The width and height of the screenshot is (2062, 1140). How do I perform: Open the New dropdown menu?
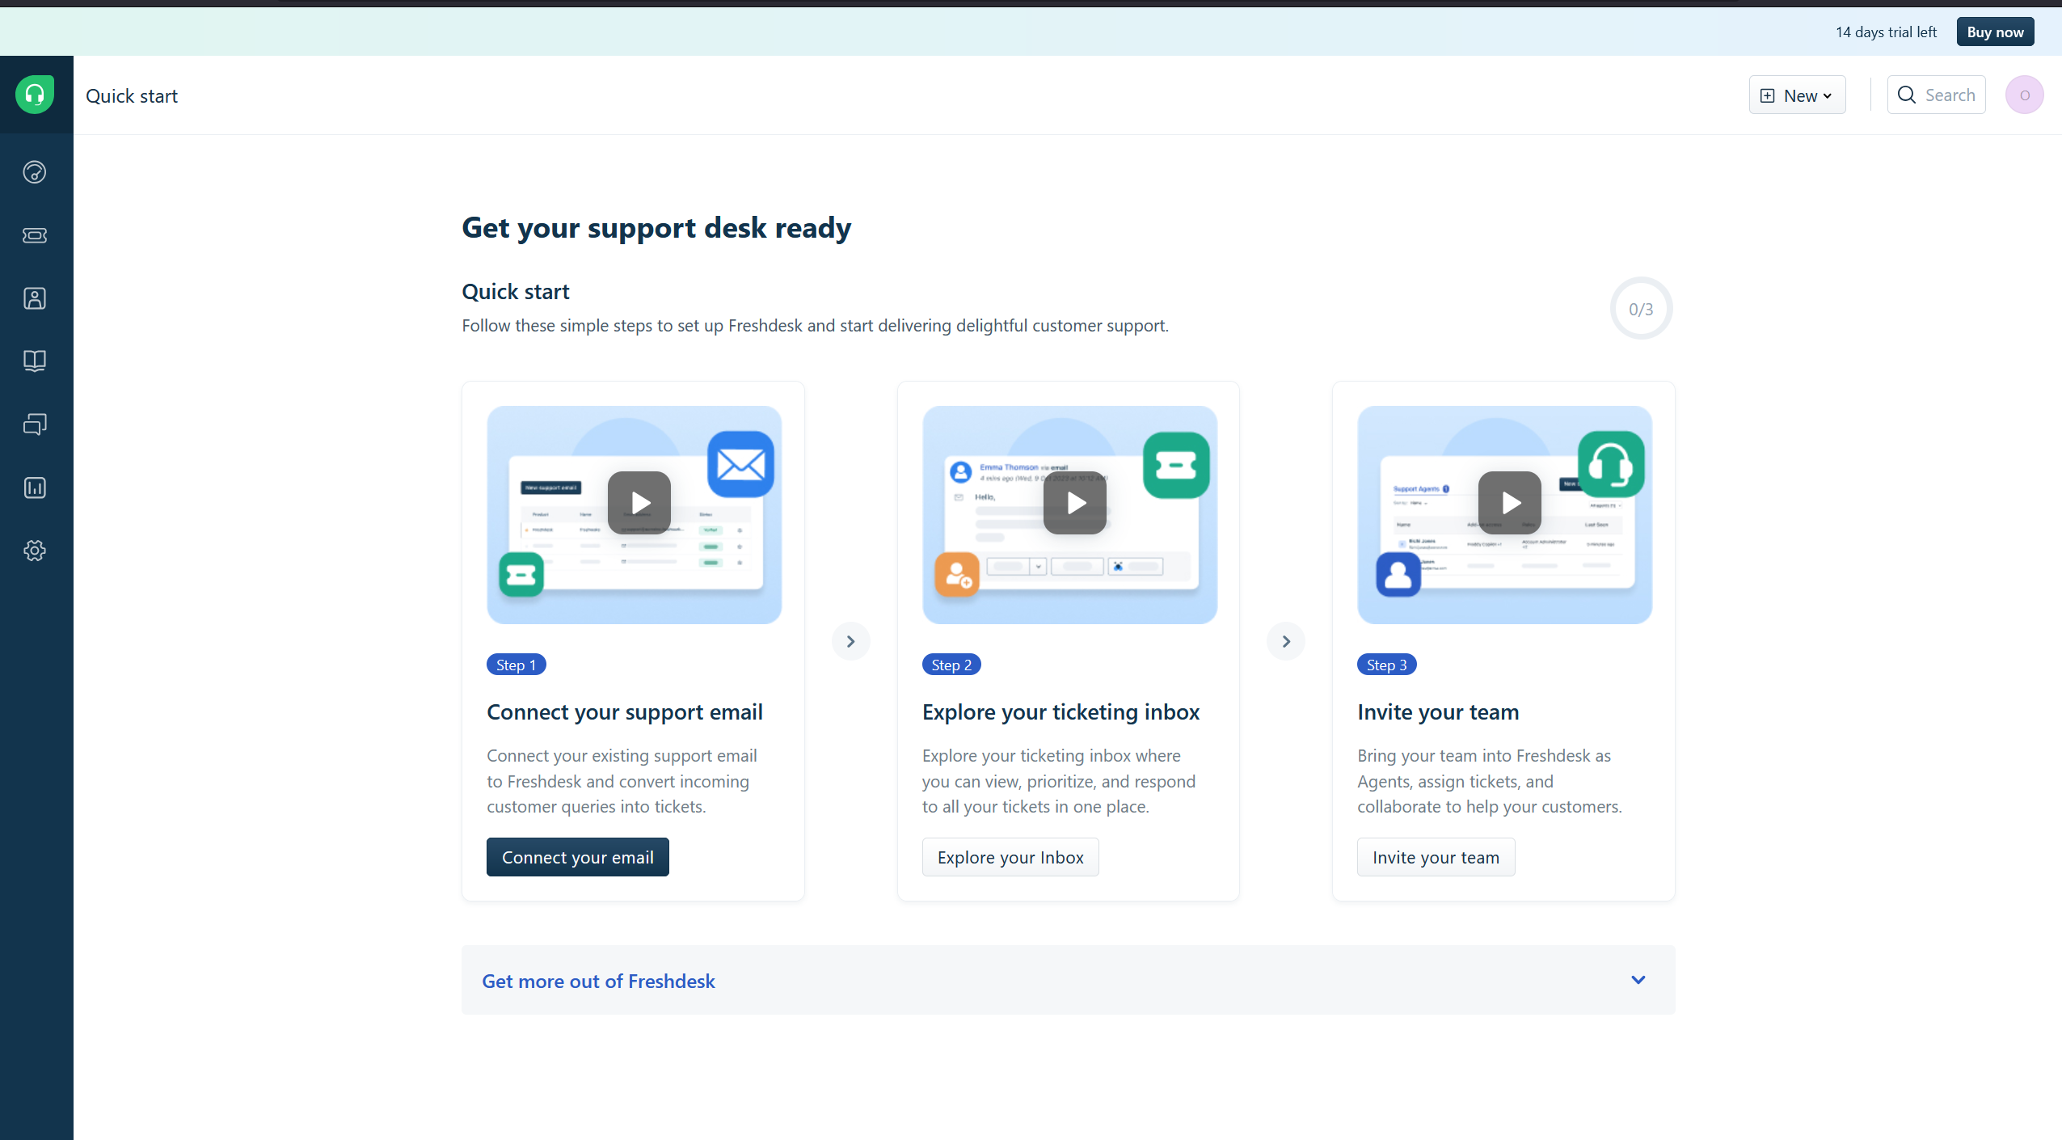click(1797, 95)
